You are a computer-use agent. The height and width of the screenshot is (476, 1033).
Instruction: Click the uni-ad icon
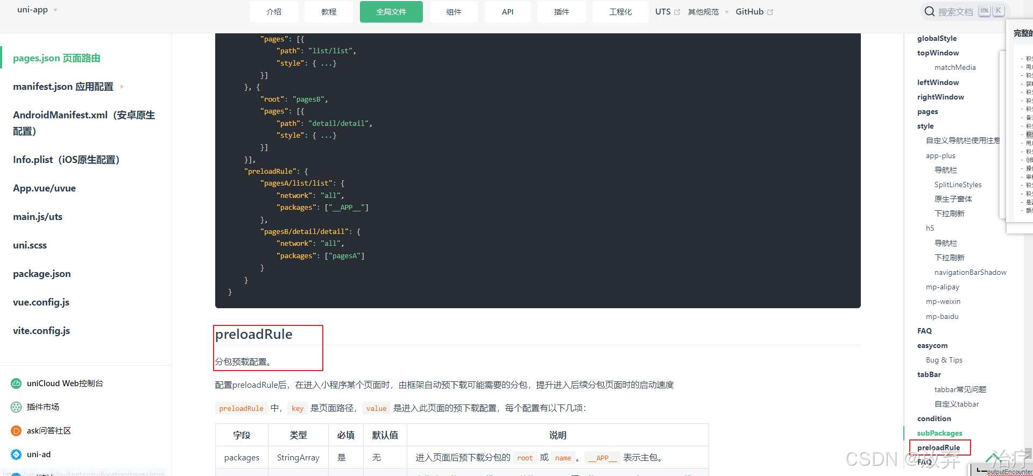coord(16,454)
